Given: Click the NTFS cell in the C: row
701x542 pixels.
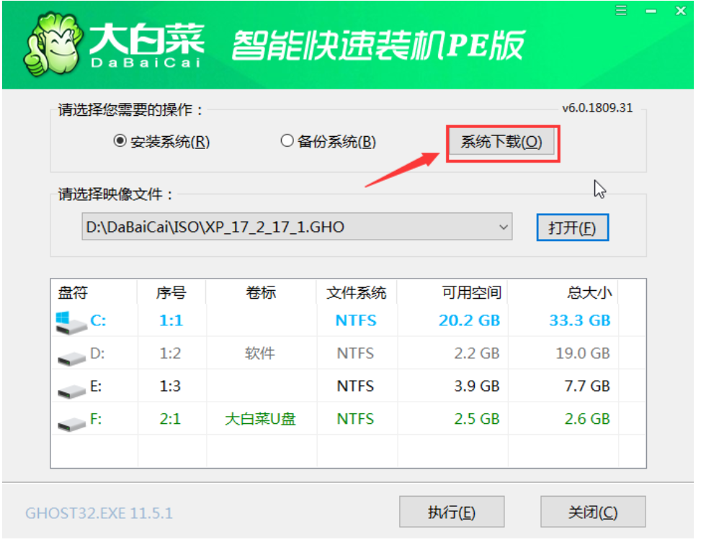Looking at the screenshot, I should tap(357, 320).
